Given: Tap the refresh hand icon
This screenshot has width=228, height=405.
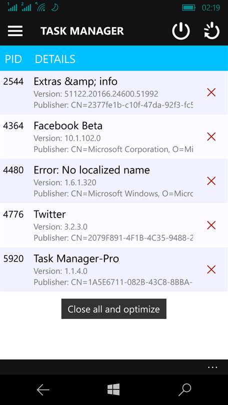Looking at the screenshot, I should [211, 31].
